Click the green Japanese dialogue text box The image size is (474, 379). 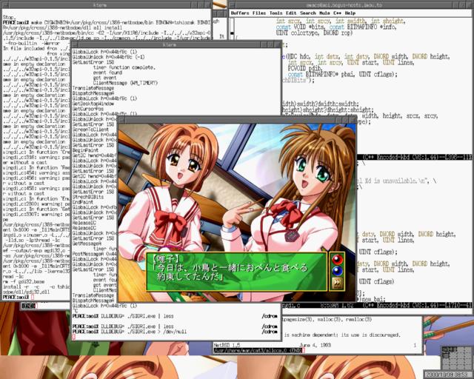coord(237,272)
